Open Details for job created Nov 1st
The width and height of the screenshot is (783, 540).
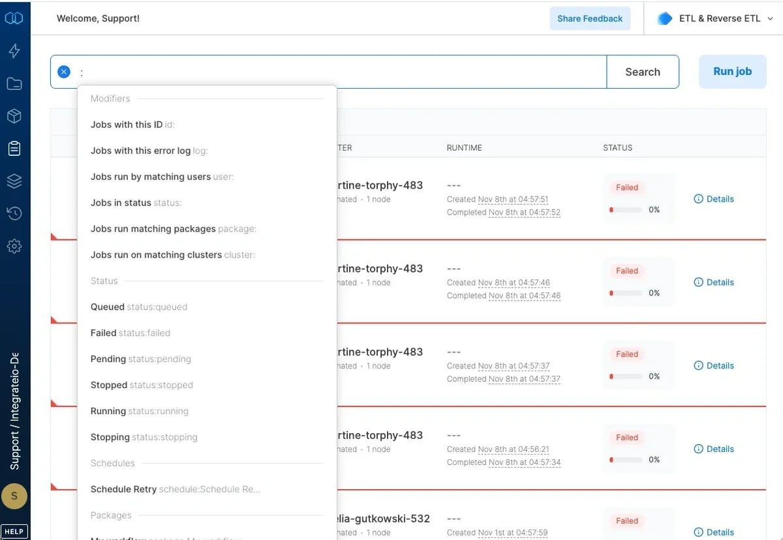(714, 533)
